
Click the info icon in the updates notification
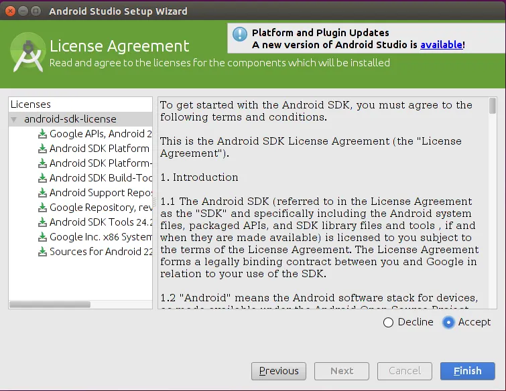click(240, 35)
